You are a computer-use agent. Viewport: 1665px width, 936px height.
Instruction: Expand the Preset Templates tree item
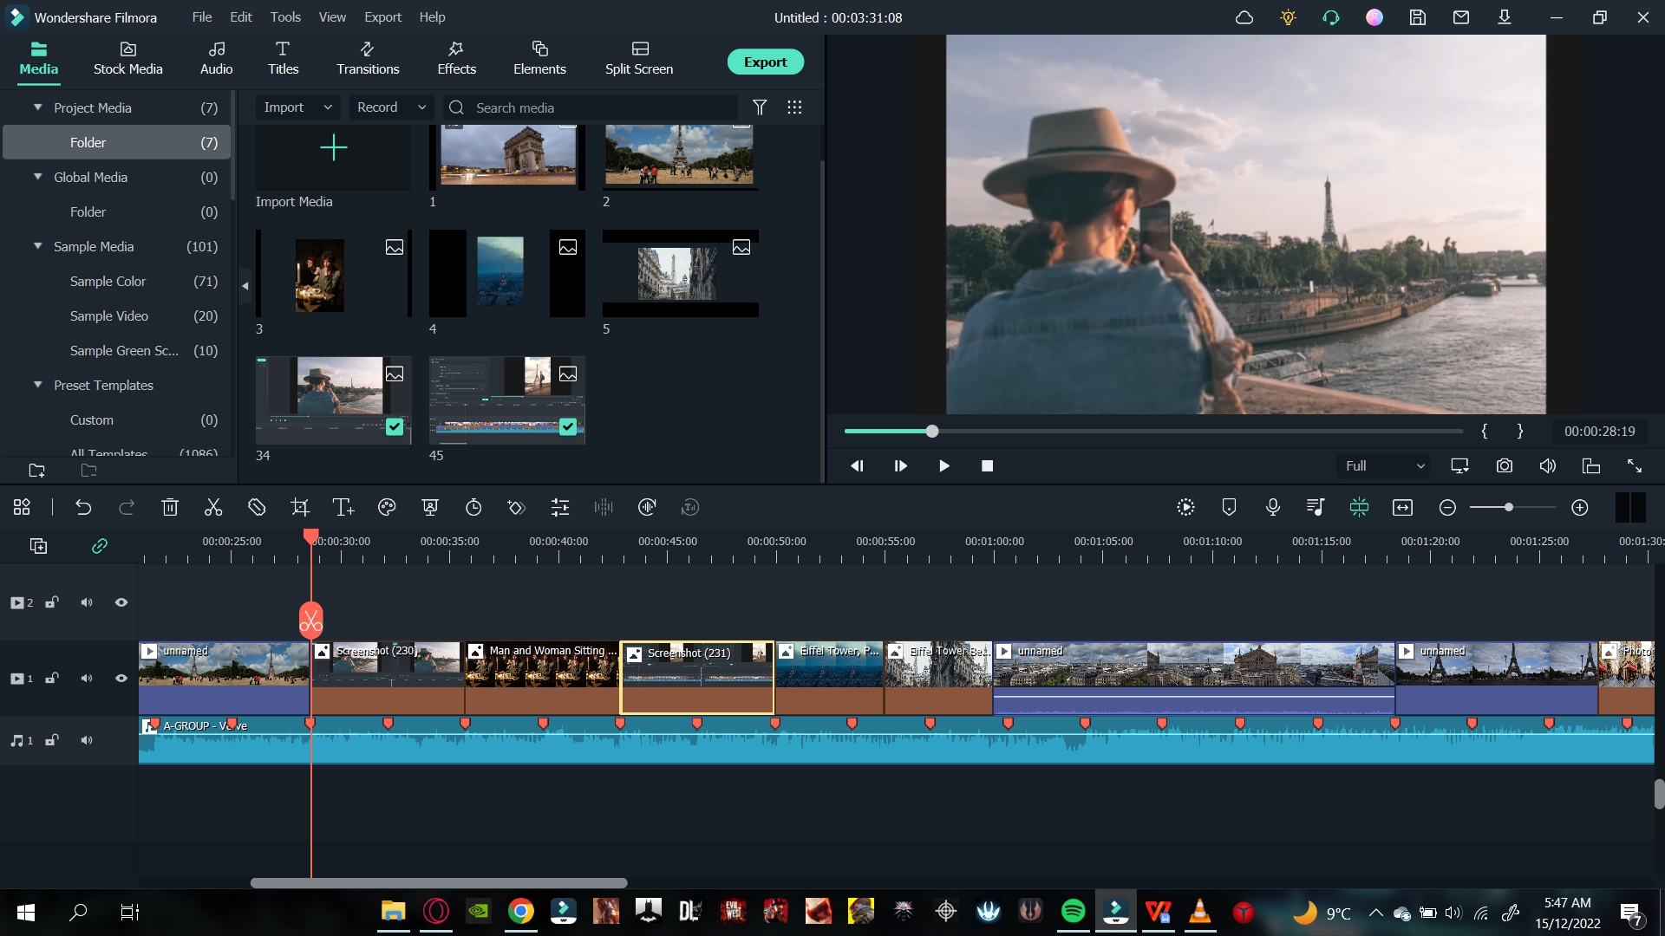pyautogui.click(x=38, y=385)
